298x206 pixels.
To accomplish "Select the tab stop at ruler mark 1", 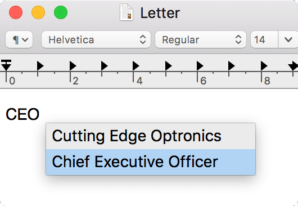I will pos(40,66).
